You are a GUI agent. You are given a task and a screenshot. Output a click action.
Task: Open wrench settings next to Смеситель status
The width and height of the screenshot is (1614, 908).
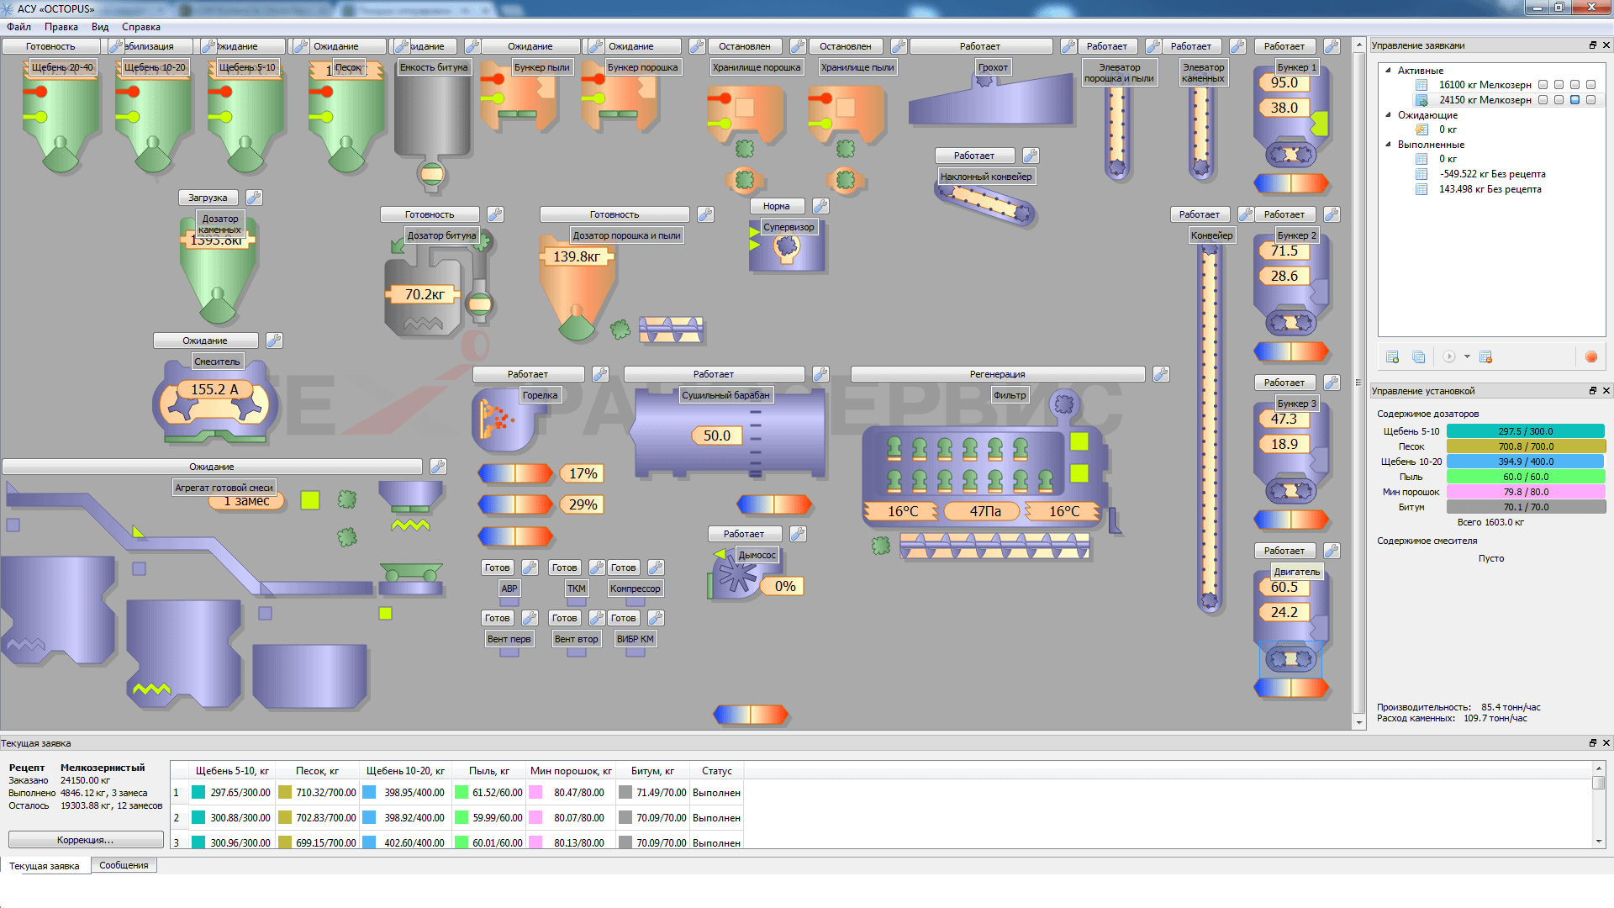pyautogui.click(x=274, y=340)
